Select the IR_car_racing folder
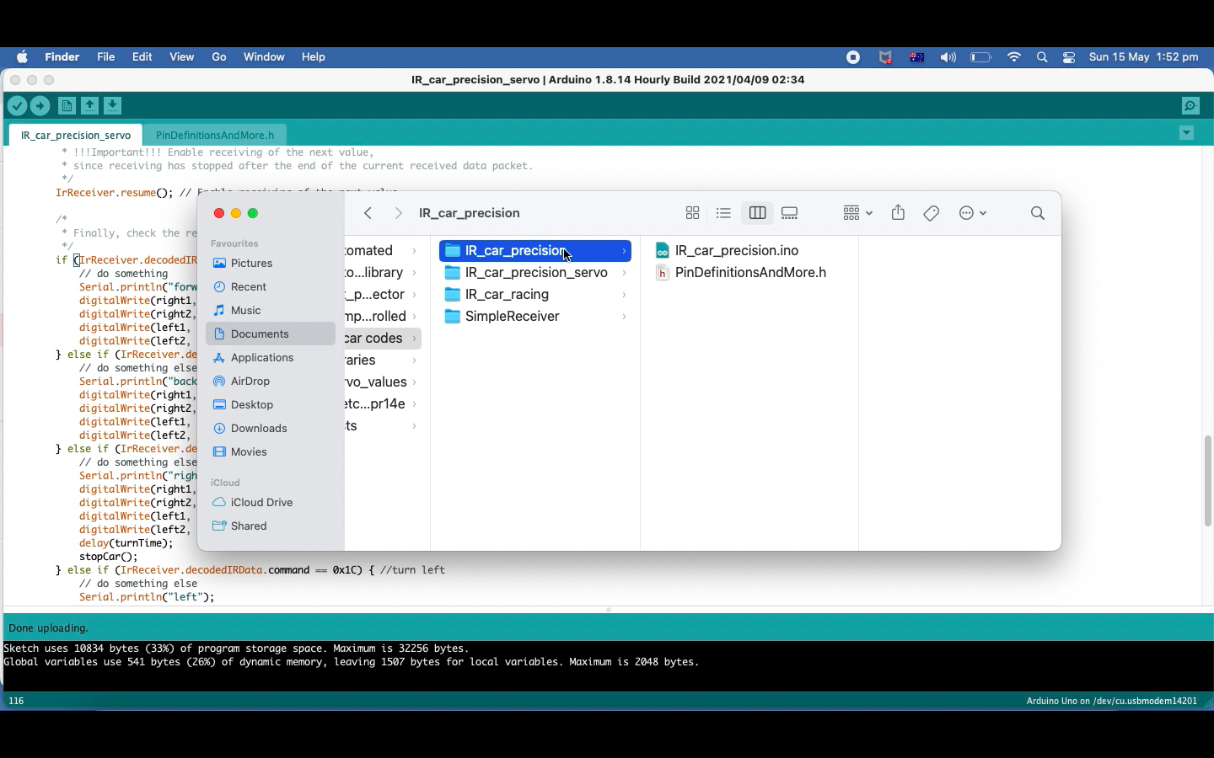 coord(535,295)
